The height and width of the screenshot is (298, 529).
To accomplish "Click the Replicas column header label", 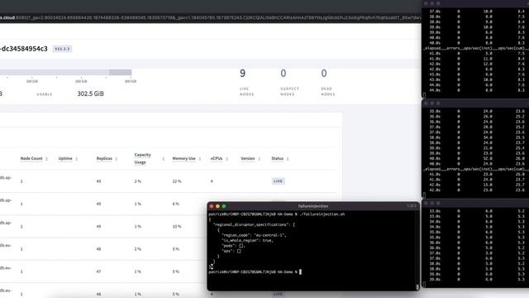I will pyautogui.click(x=104, y=158).
